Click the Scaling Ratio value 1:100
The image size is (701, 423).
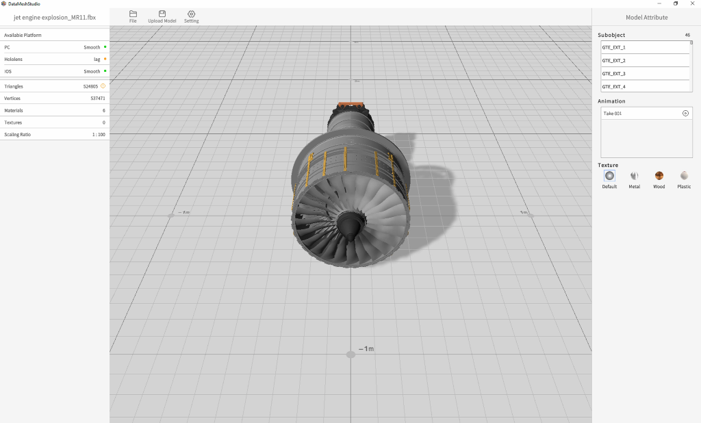pos(99,135)
